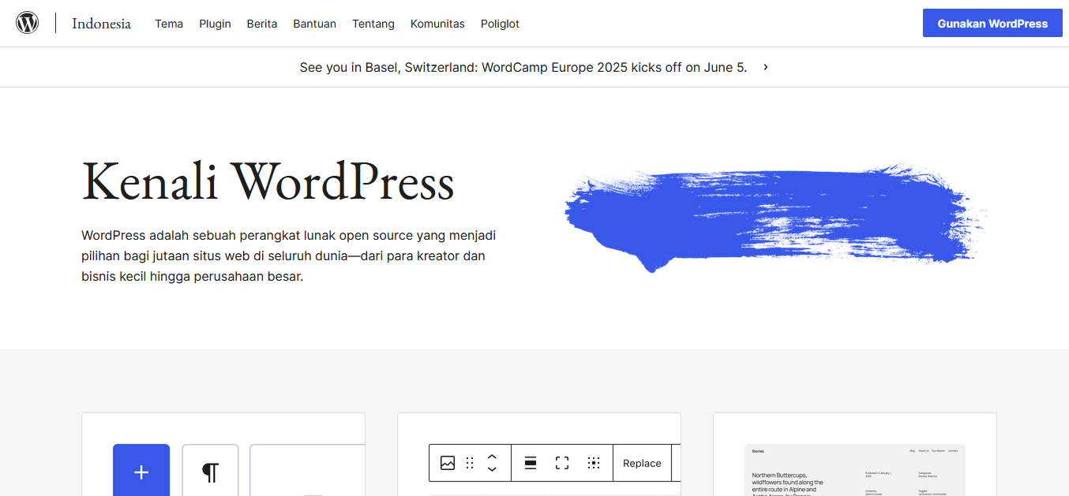Open the Bantuan menu

[x=315, y=24]
